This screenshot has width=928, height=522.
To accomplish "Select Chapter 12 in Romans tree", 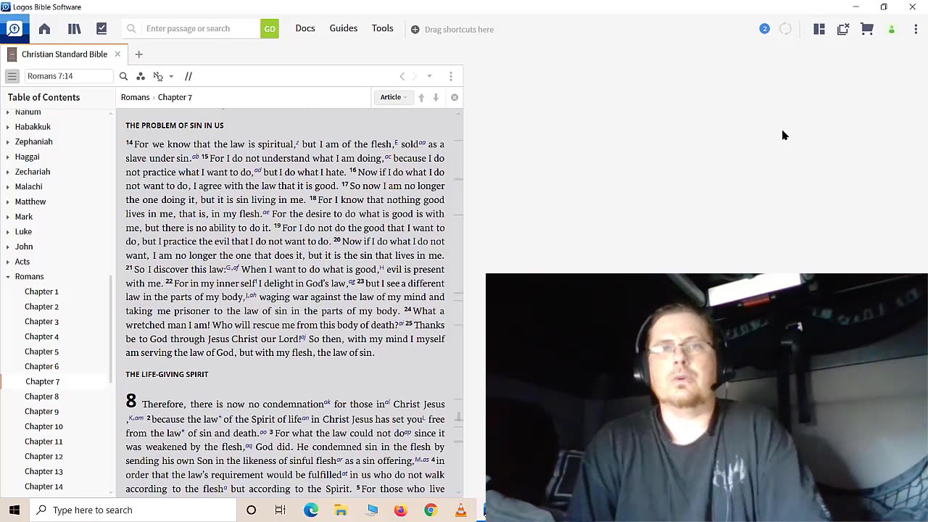I will 43,457.
